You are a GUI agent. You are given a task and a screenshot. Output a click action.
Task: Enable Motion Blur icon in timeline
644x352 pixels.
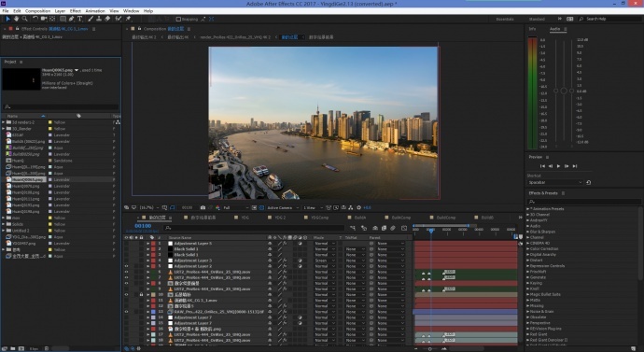click(392, 228)
